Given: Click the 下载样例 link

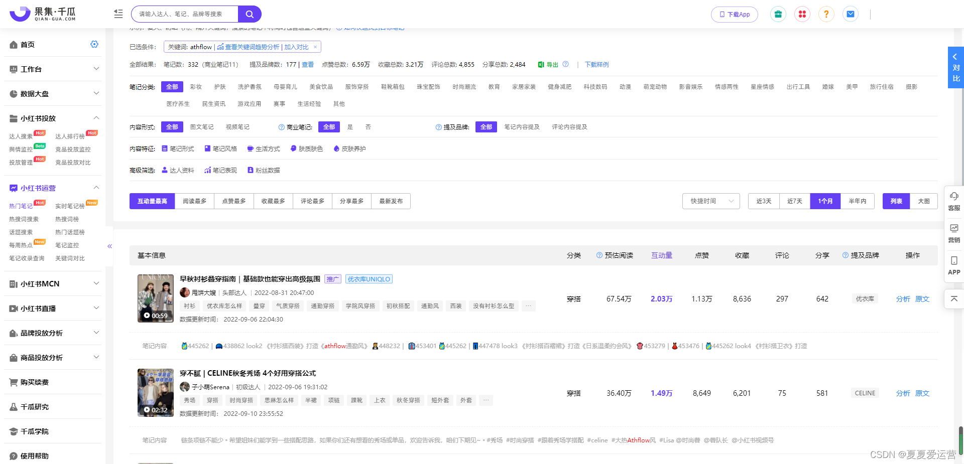Looking at the screenshot, I should (x=596, y=65).
